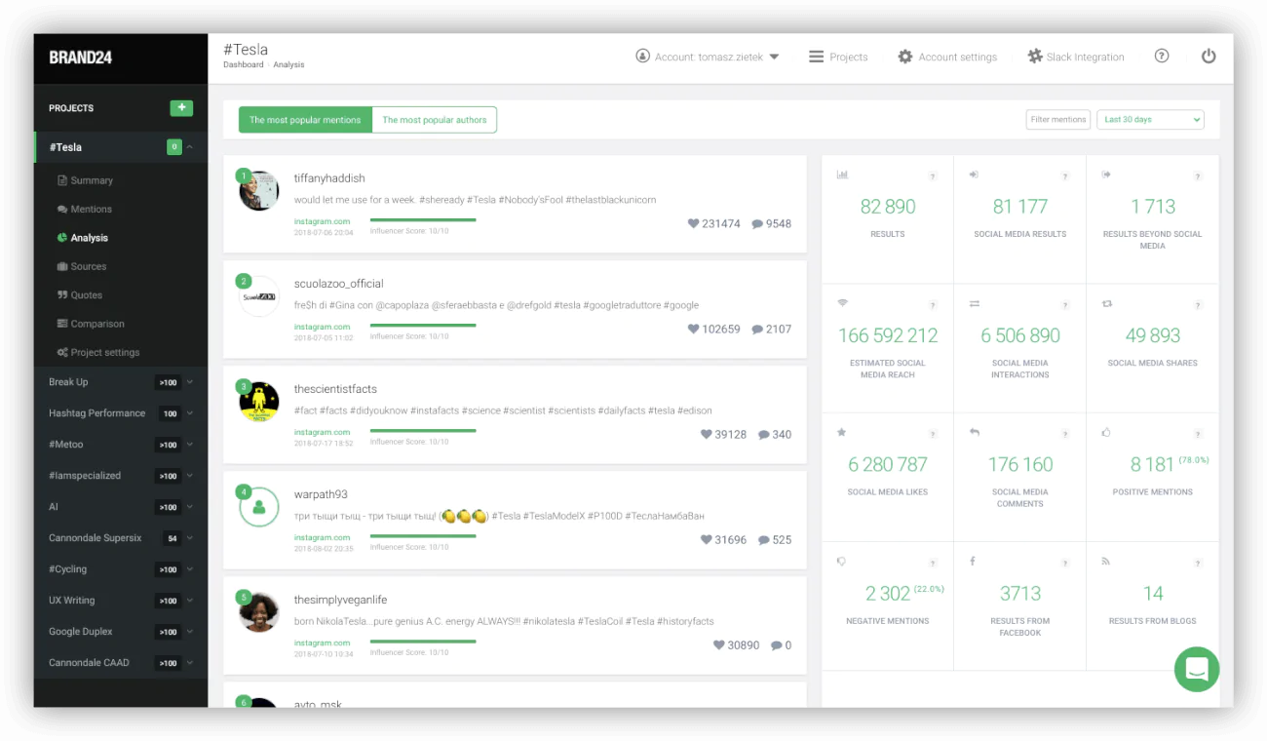Expand the Hashtag Performance project chevron

coord(190,413)
